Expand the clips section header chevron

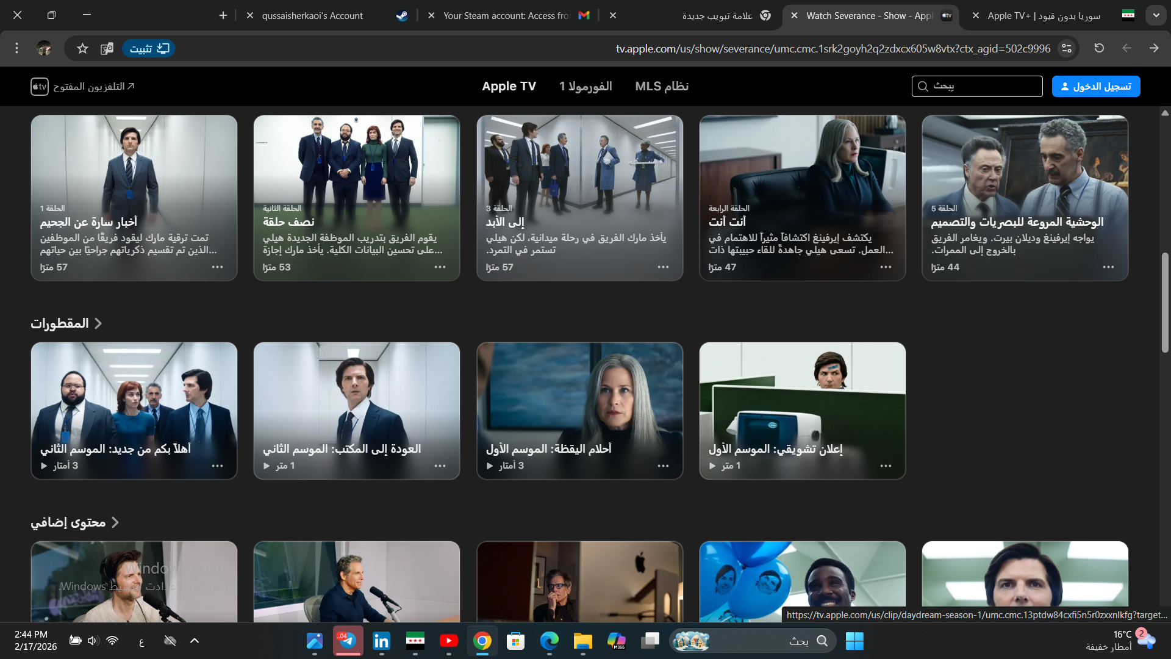coord(98,323)
